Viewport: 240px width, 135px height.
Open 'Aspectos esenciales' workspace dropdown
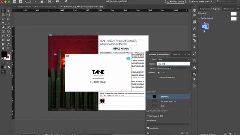(x=201, y=1)
